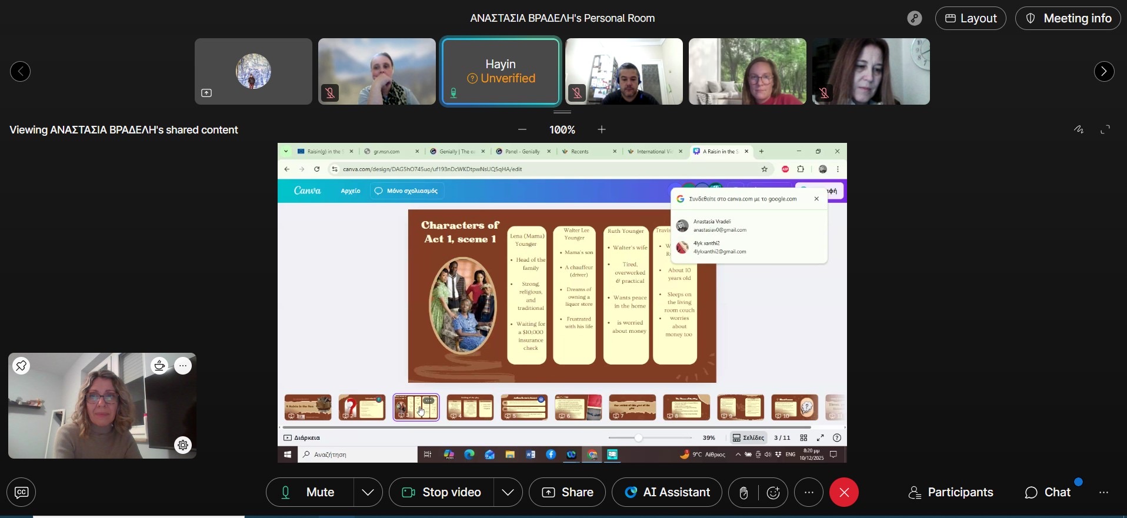Click the raise hand icon

click(x=743, y=493)
